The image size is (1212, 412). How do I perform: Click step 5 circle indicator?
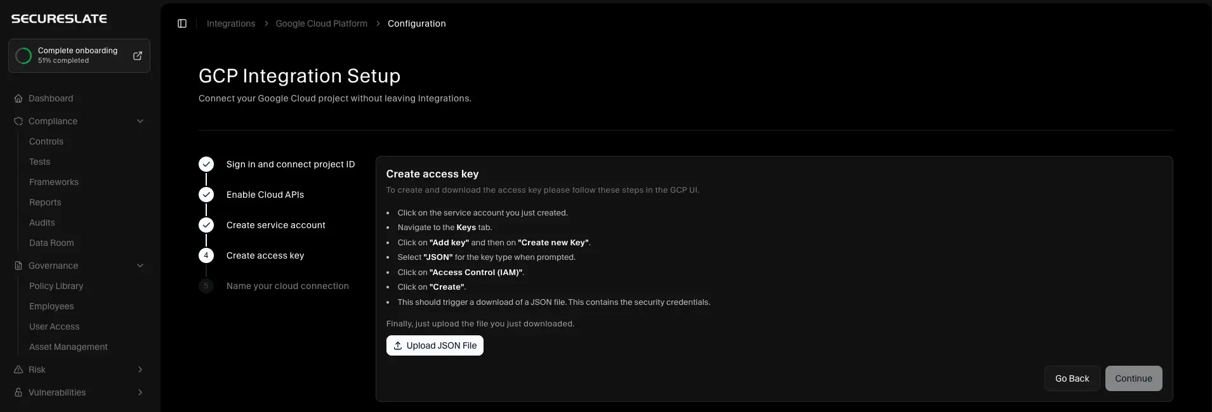pos(206,286)
